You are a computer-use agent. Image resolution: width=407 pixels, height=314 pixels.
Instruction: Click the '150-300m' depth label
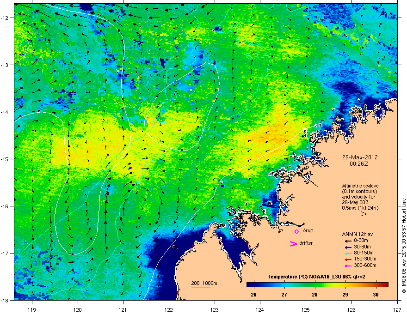365,259
